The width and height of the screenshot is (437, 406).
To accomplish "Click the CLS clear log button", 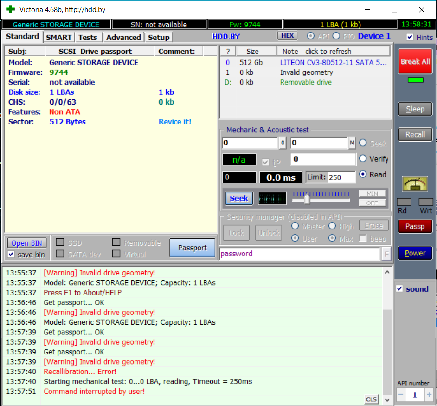I will pos(371,399).
